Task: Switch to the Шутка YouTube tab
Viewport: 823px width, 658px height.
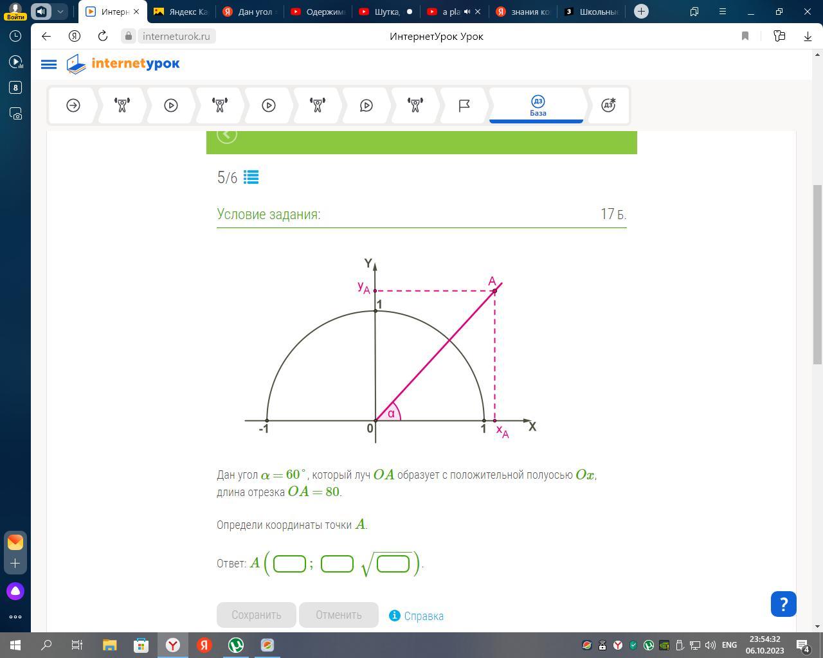Action: [386, 12]
